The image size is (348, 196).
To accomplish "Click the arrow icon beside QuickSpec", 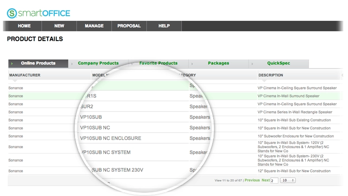I will [x=252, y=64].
